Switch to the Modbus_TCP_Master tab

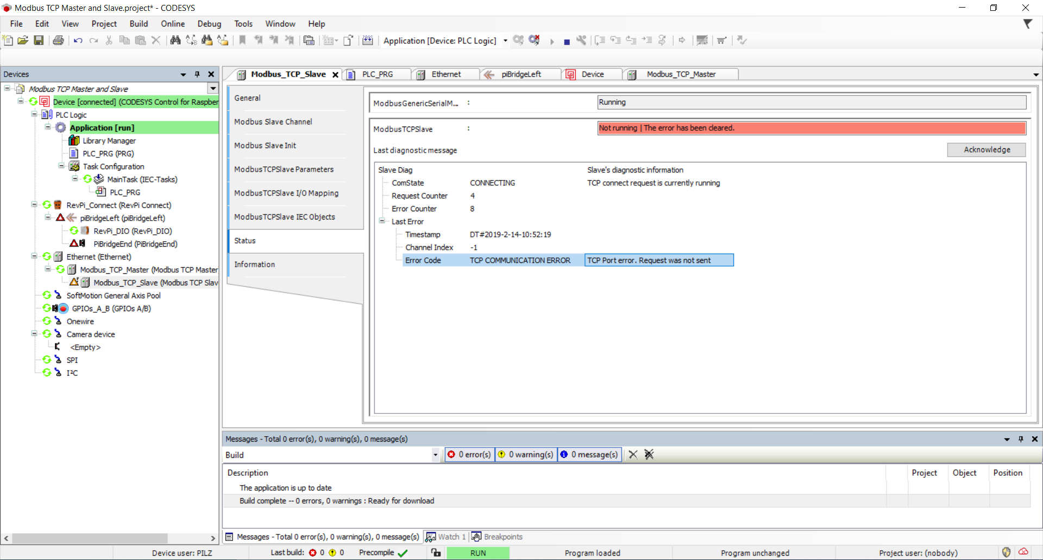click(681, 74)
